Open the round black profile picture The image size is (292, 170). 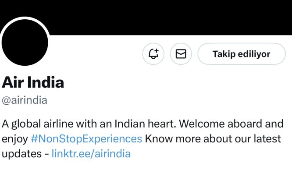(x=25, y=42)
